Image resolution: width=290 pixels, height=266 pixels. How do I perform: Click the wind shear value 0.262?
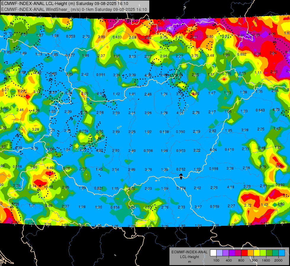[181, 169]
